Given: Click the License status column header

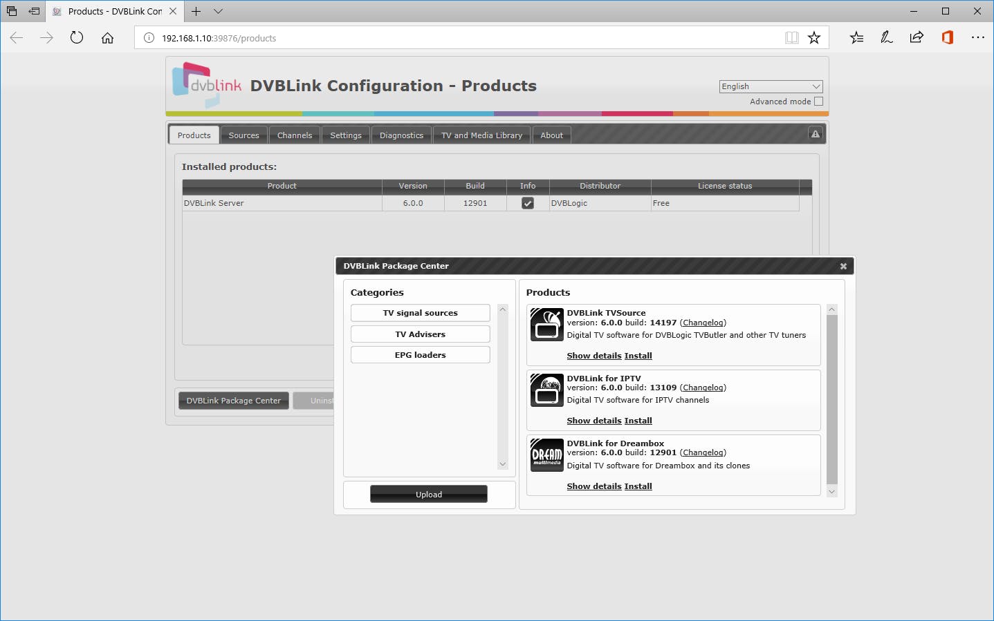Looking at the screenshot, I should click(725, 186).
